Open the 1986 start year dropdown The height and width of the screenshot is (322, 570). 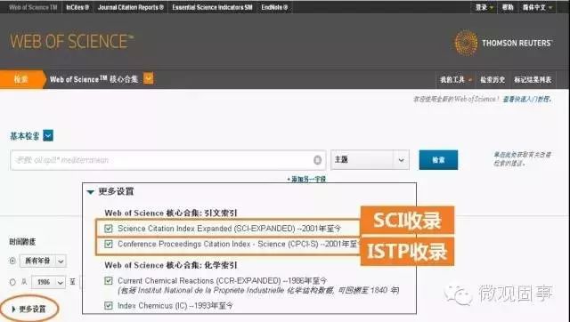(x=49, y=282)
